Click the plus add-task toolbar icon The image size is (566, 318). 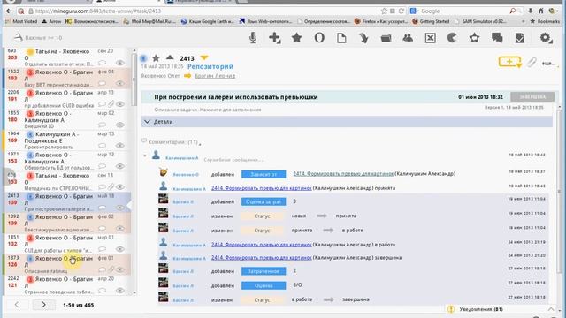pos(275,37)
